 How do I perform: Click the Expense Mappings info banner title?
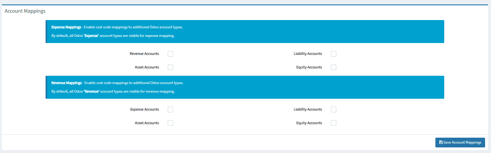(66, 27)
